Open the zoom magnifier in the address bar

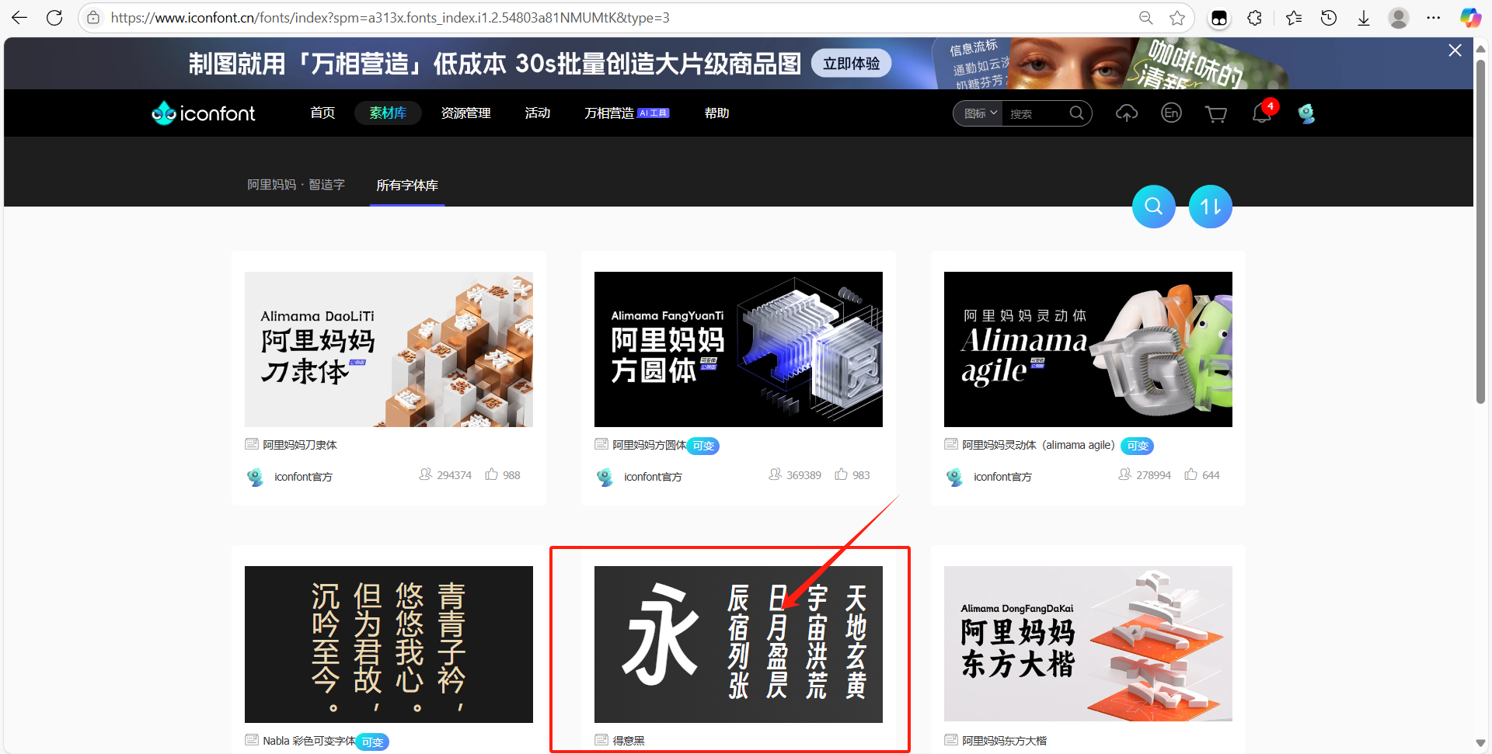coord(1145,17)
